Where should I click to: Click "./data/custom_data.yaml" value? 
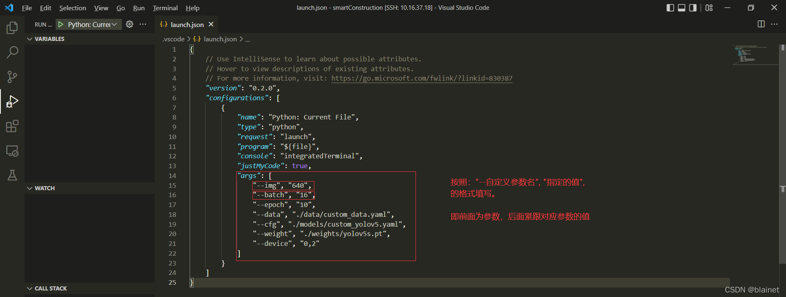click(341, 214)
